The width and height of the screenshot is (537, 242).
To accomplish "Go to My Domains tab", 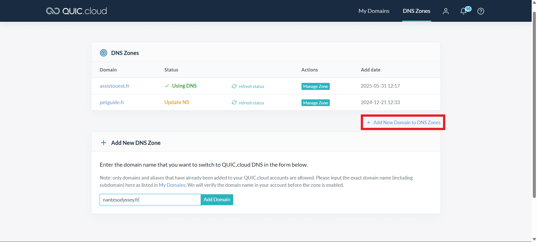I will pyautogui.click(x=374, y=11).
